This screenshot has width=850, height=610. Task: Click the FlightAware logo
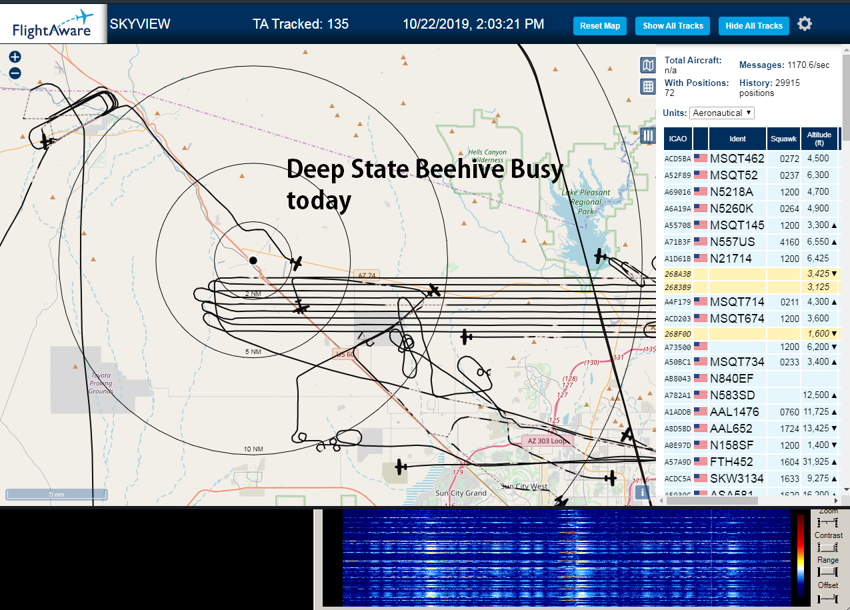point(53,23)
